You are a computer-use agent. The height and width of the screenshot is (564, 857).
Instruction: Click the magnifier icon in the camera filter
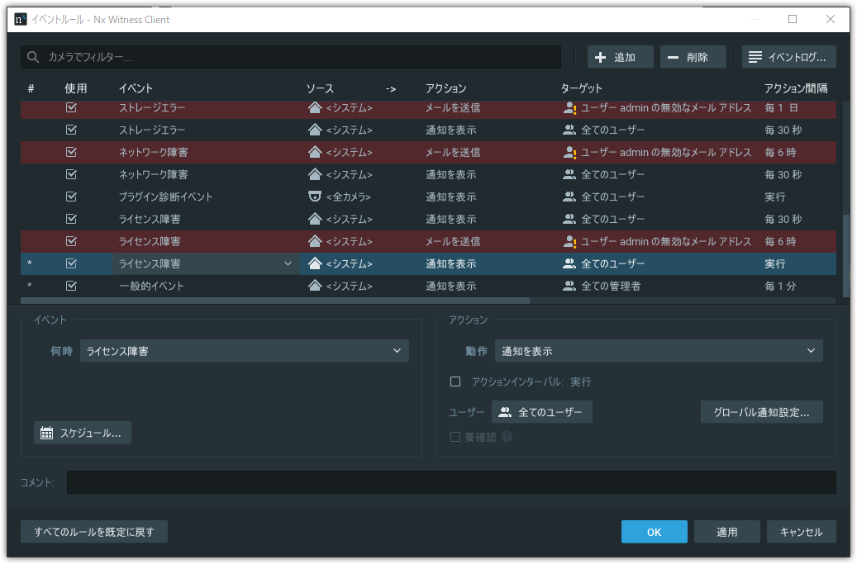(x=33, y=57)
